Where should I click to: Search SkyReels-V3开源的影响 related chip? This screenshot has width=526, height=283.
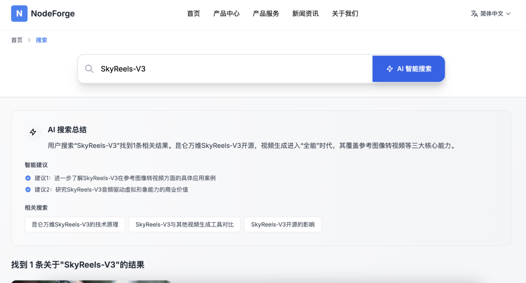[283, 224]
